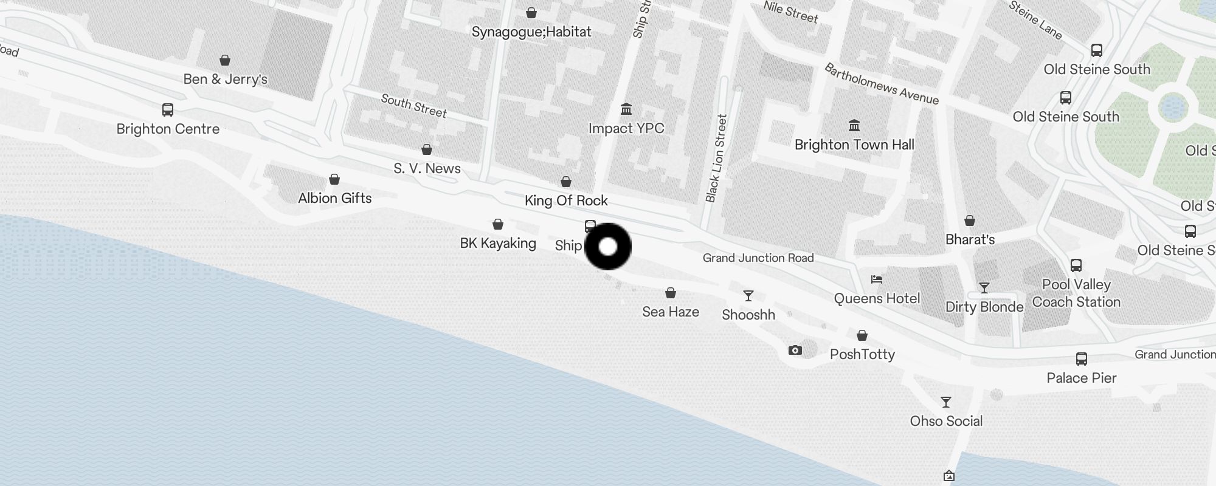The image size is (1216, 486).
Task: Click the Ben & Jerry's shop icon
Action: 225,60
